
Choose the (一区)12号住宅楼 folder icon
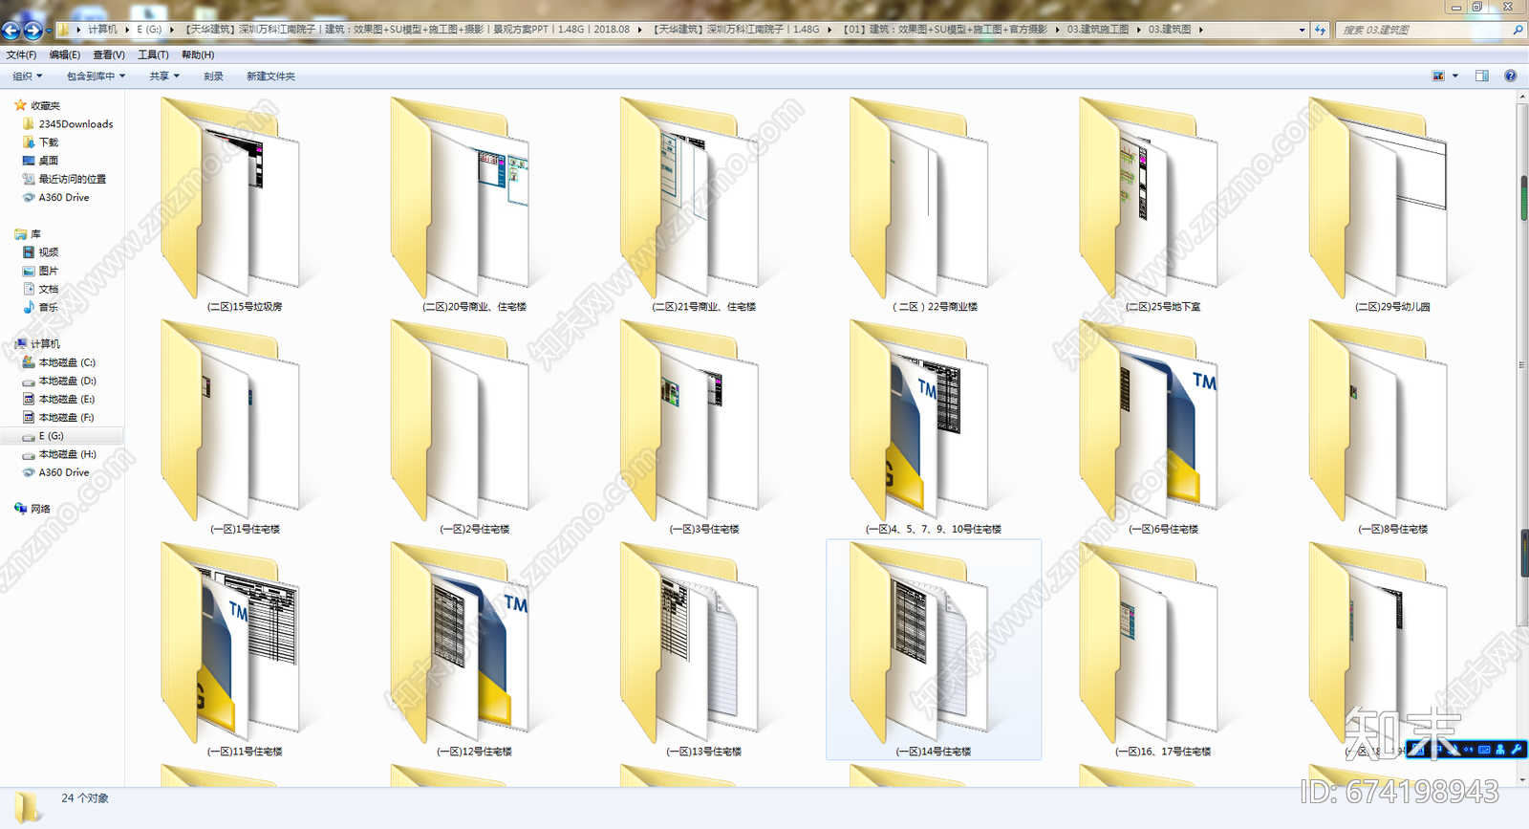[x=460, y=644]
